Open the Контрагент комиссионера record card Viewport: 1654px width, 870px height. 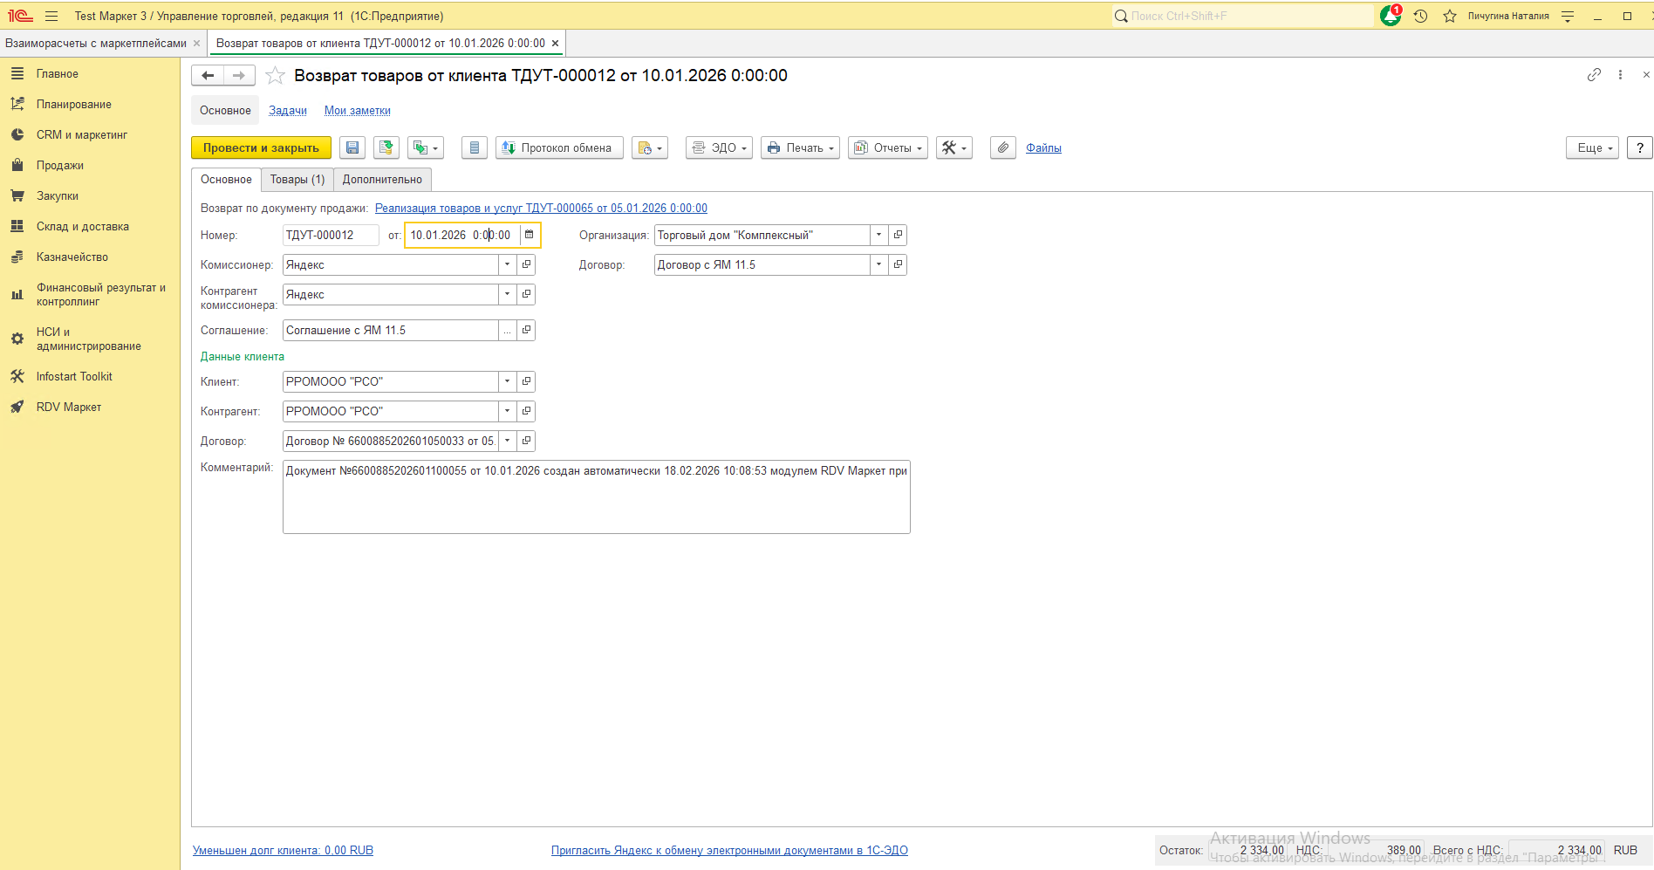[x=526, y=294]
